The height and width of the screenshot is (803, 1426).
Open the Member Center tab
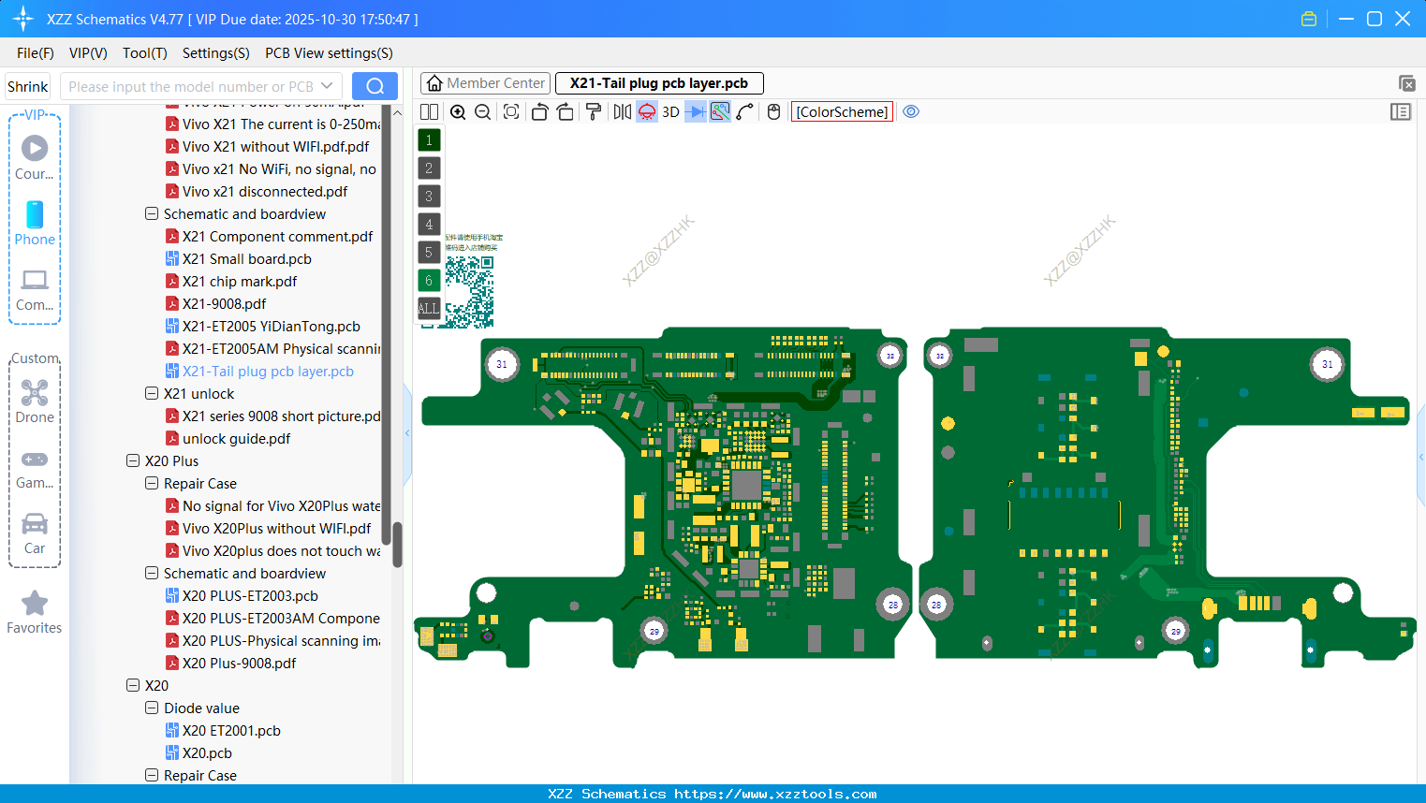[x=485, y=83]
